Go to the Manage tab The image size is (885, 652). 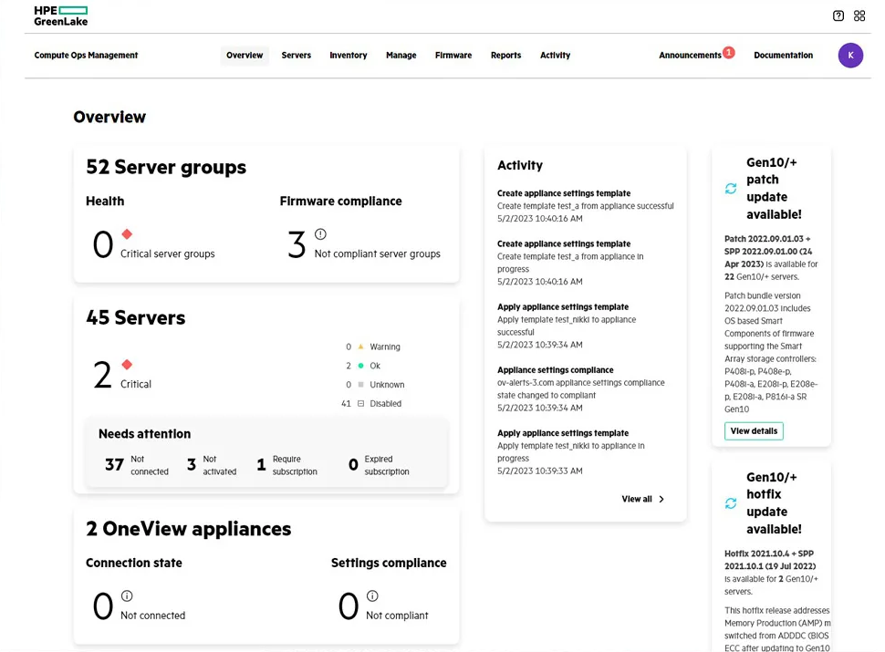401,56
